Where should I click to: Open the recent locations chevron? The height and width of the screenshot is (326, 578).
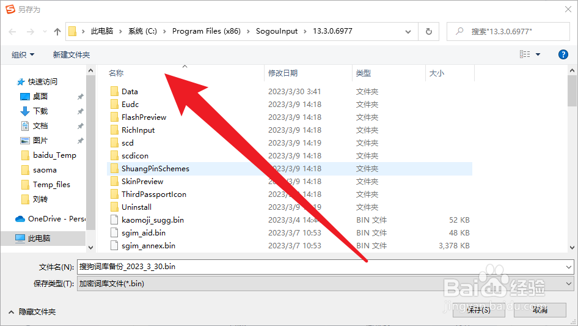pyautogui.click(x=45, y=32)
